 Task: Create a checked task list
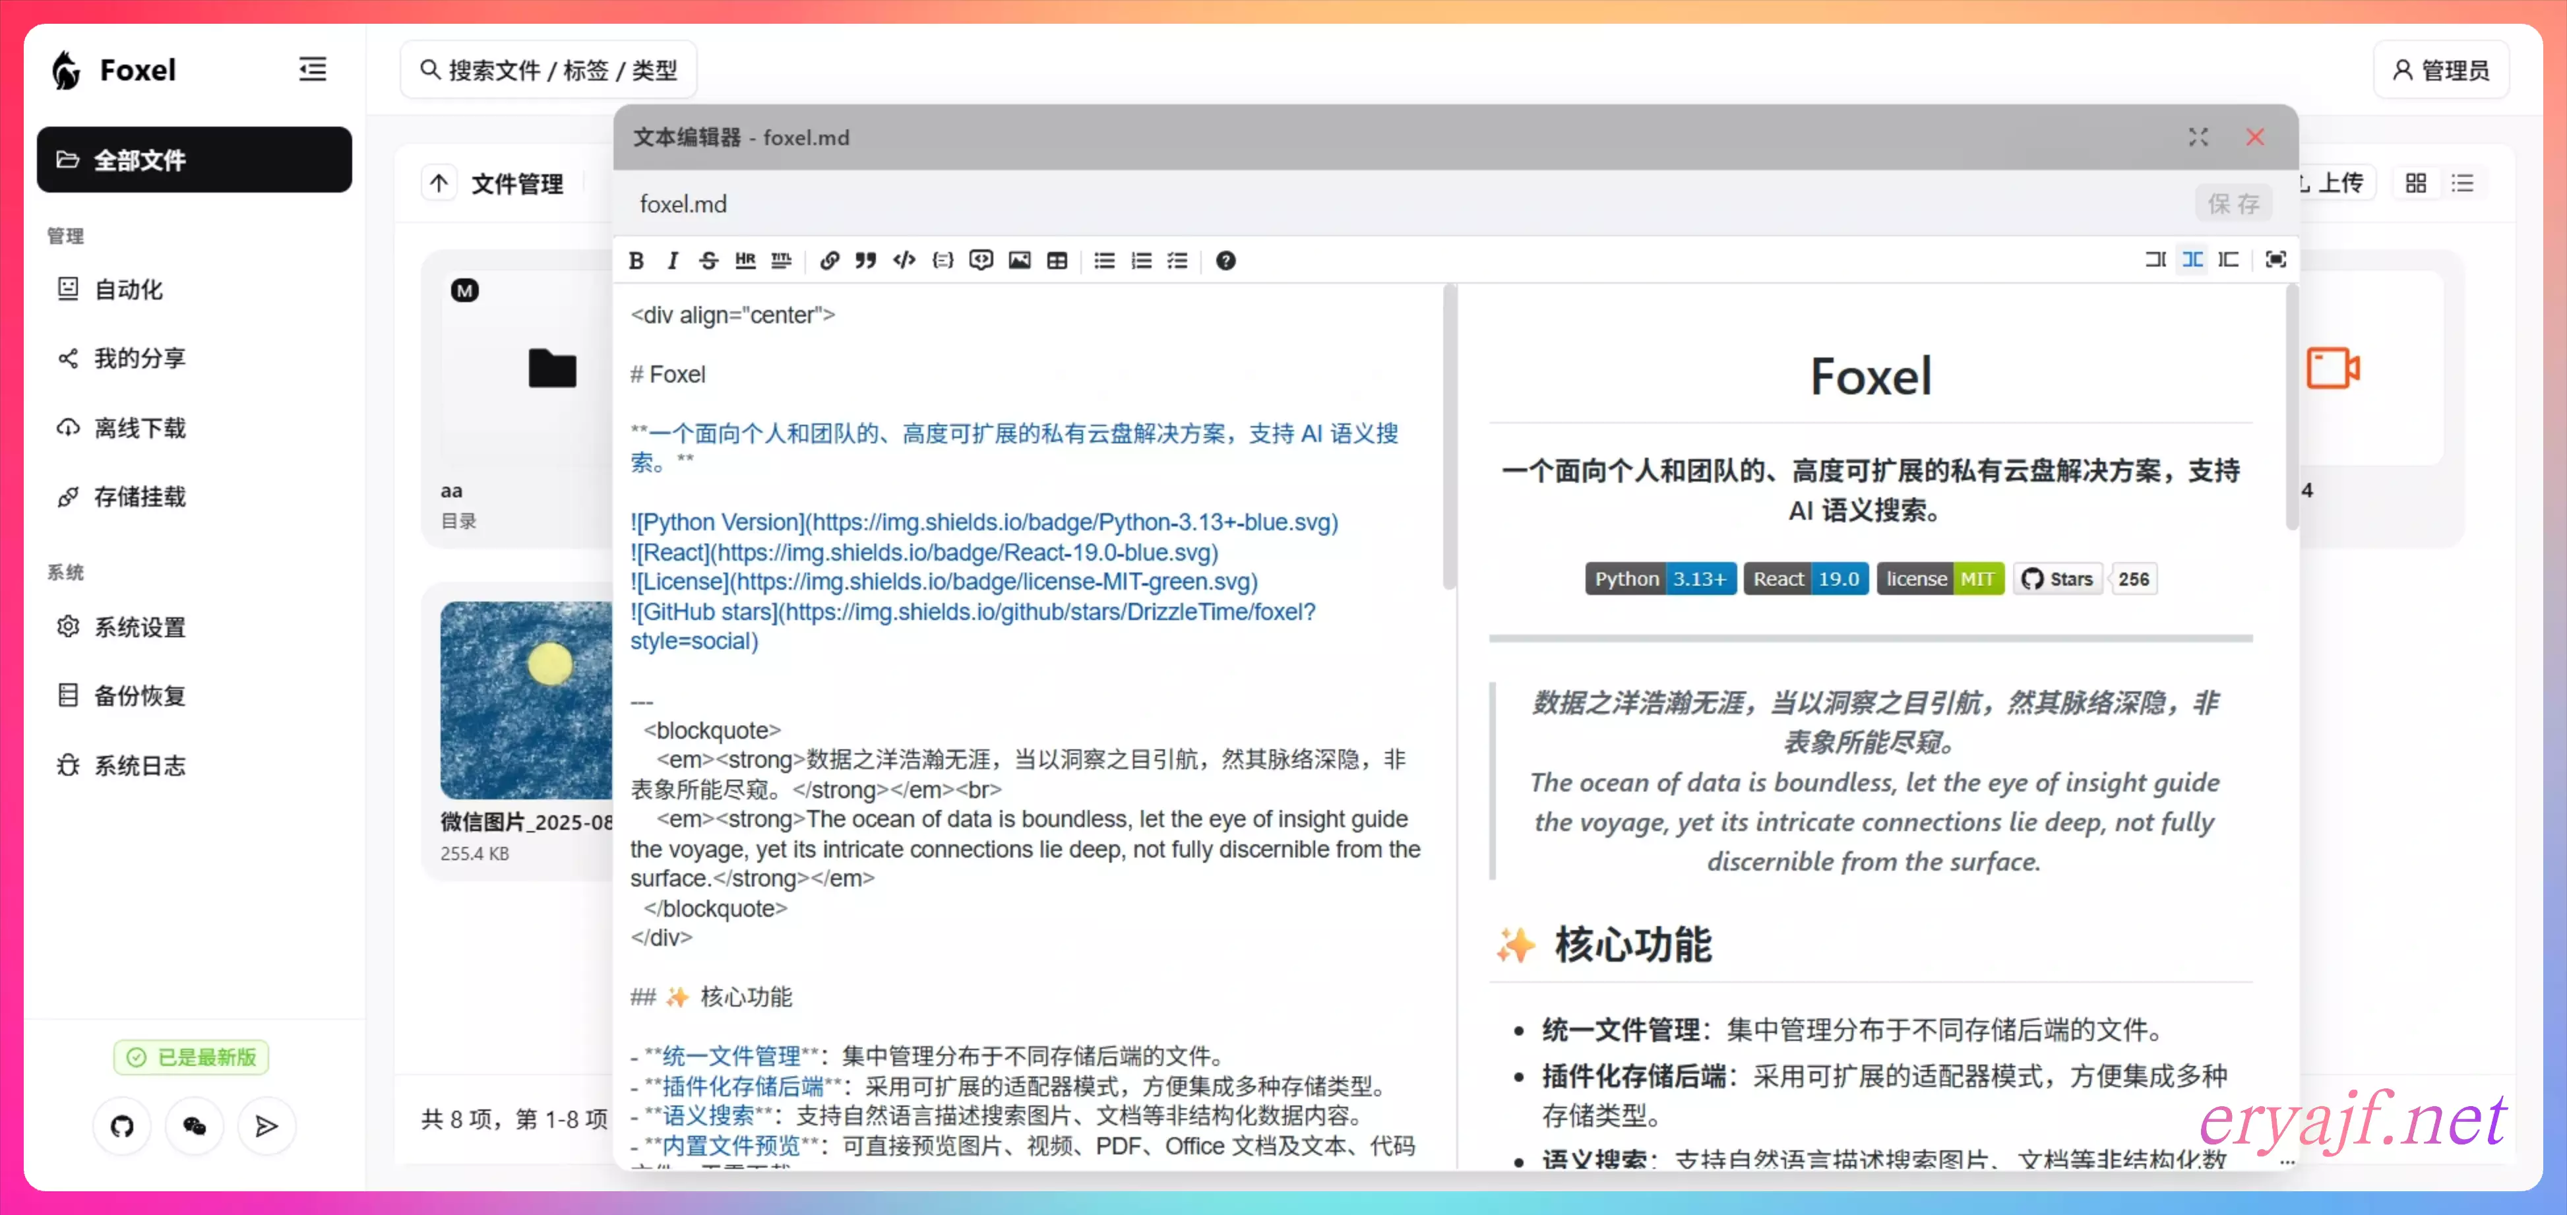[x=1178, y=260]
